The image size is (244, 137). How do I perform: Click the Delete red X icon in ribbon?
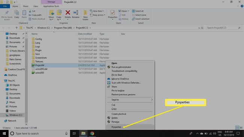[x=68, y=13]
